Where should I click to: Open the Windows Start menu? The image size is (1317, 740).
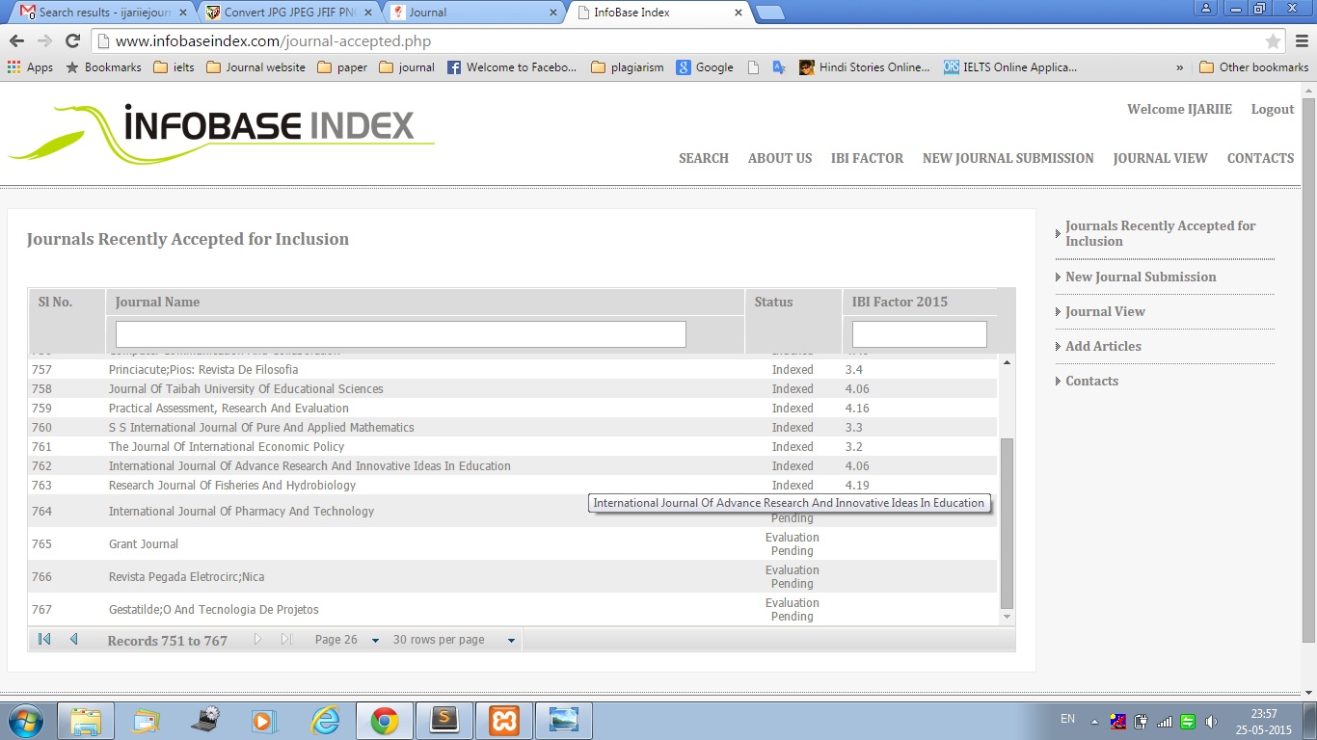[24, 721]
